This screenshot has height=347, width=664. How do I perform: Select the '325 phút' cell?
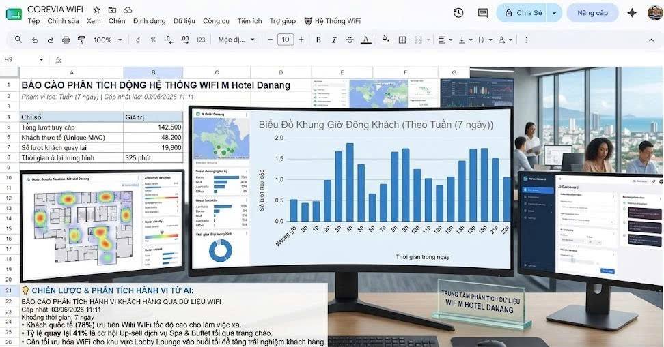click(x=153, y=157)
